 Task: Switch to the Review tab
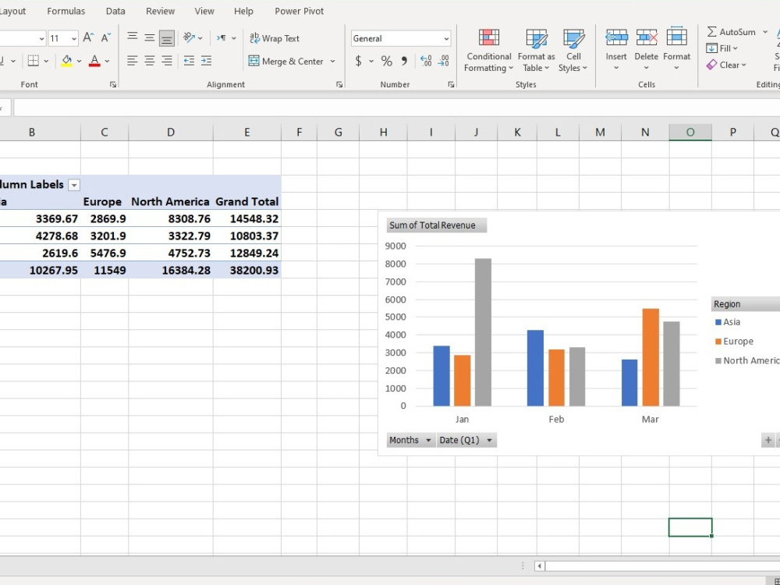click(x=160, y=11)
